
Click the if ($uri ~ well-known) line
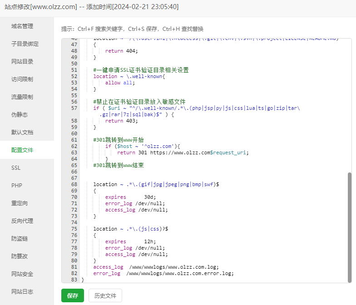point(197,108)
